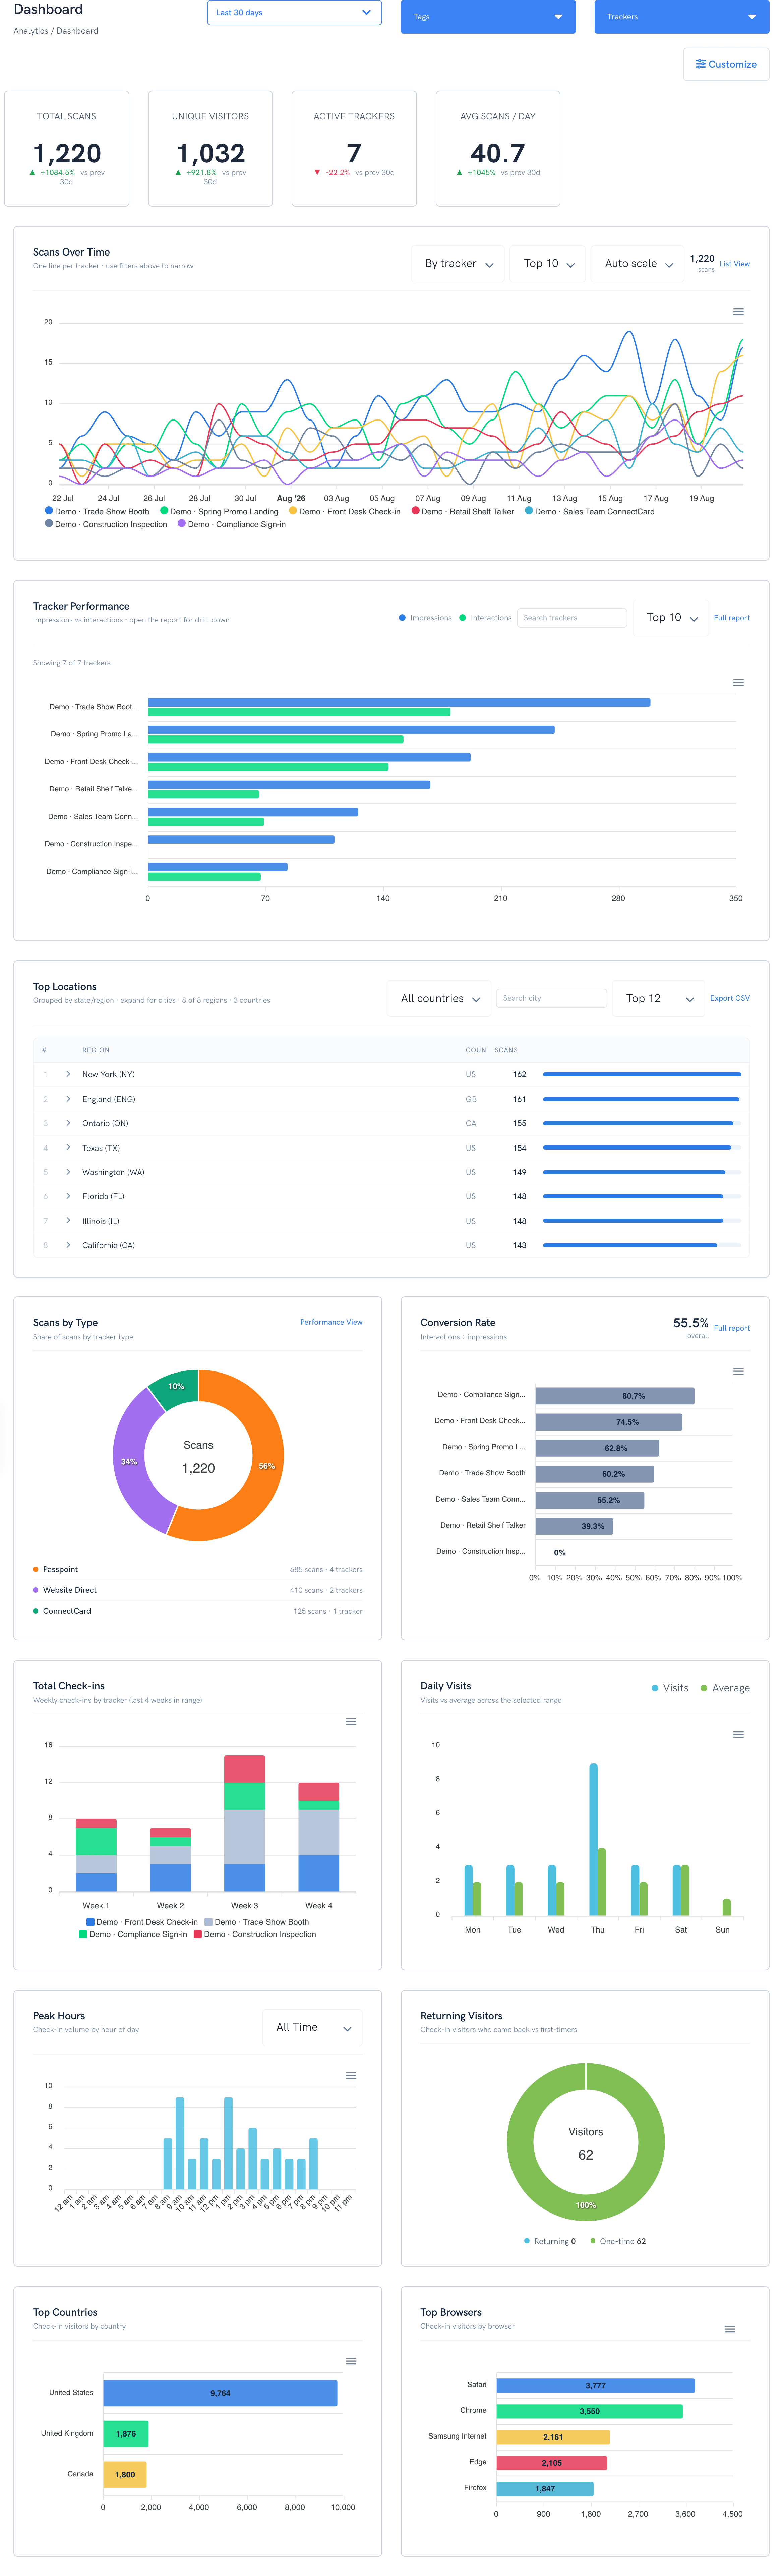This screenshot has height=2576, width=783.
Task: Expand the California (CA) region row
Action: [x=68, y=1245]
